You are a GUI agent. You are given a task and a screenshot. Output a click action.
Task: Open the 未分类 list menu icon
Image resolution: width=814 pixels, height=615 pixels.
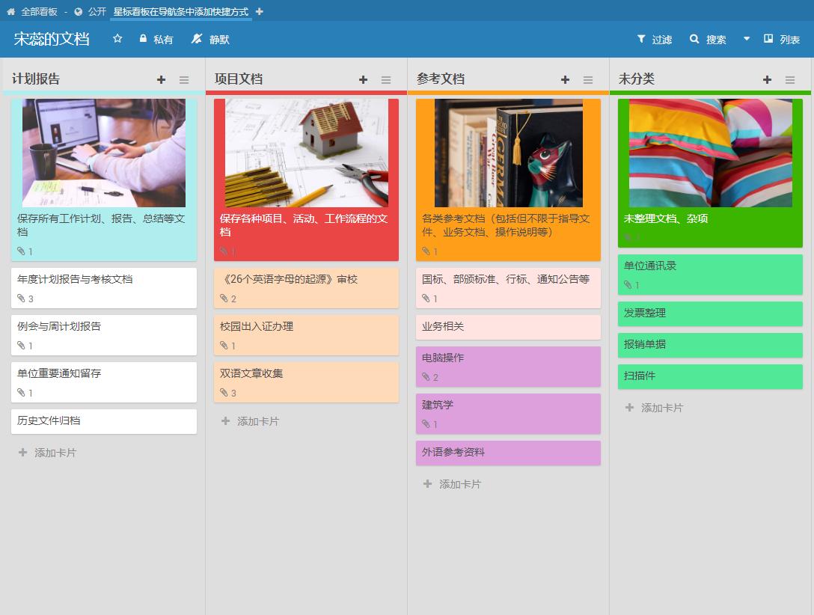coord(790,79)
